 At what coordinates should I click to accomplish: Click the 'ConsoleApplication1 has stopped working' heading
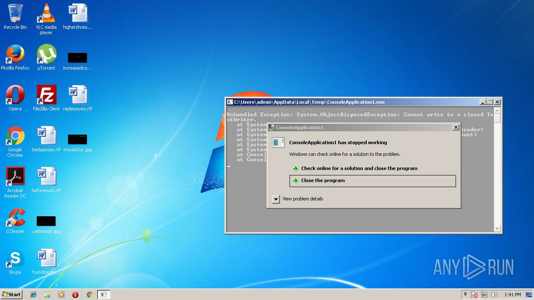point(338,142)
